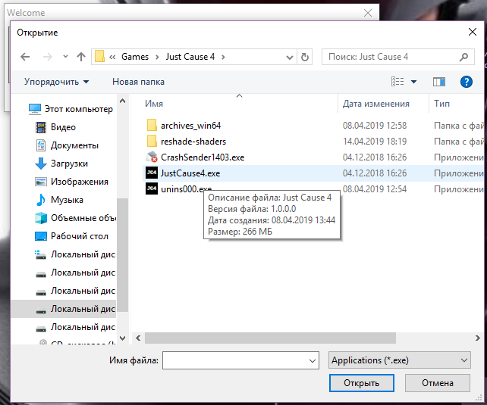487x405 pixels.
Task: Click the CrashSender1403.exe icon
Action: coord(152,157)
